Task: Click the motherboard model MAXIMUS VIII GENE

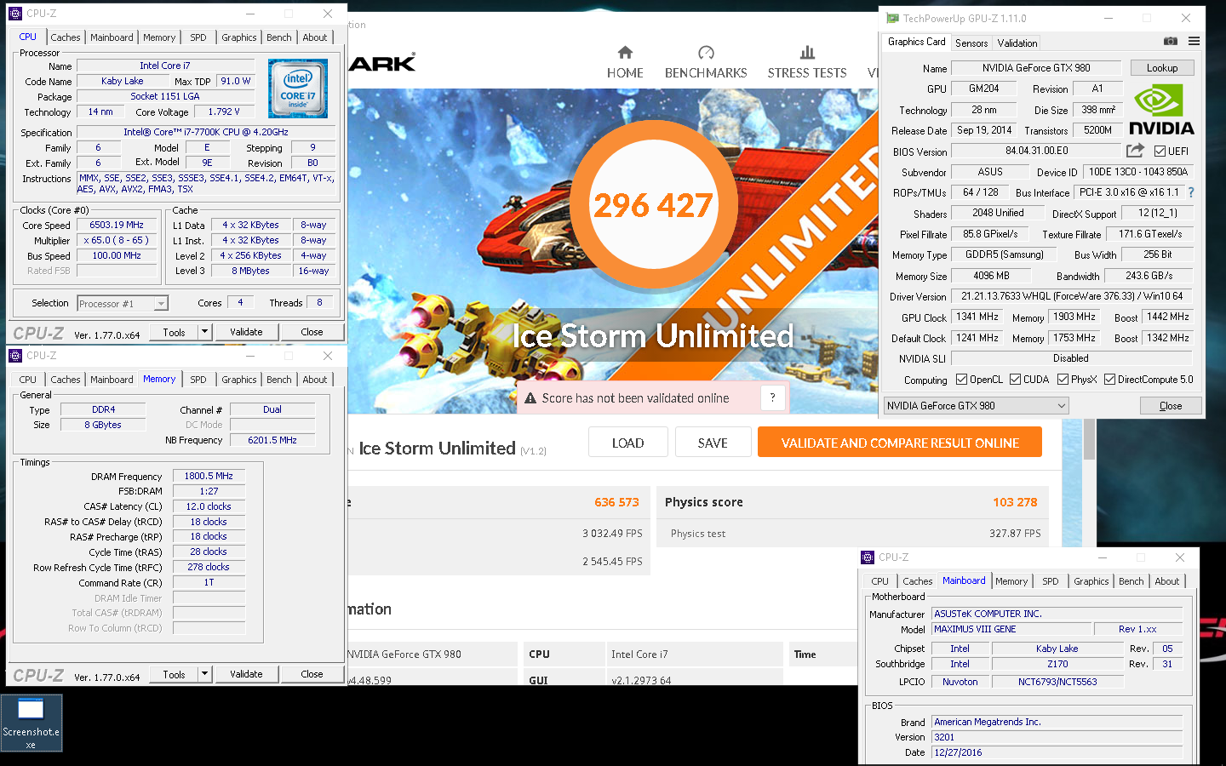Action: pyautogui.click(x=1012, y=629)
